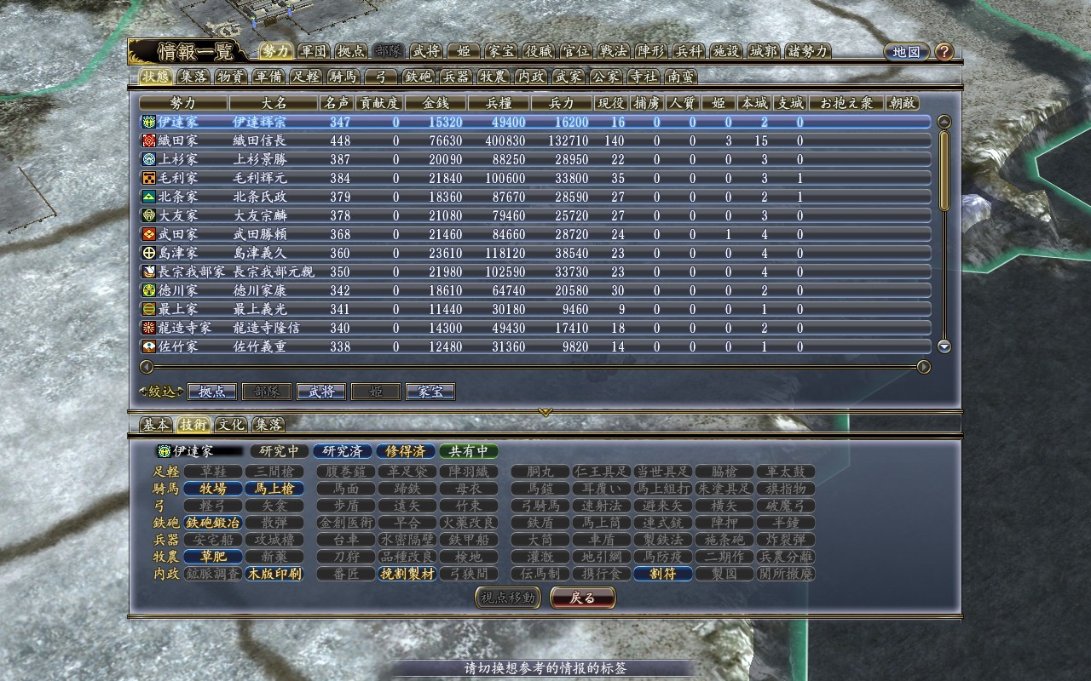Switch to the 勢力 top tab
Screen dimensions: 1091x681
tap(277, 51)
